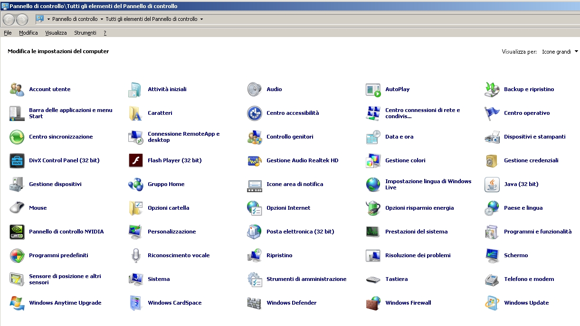Viewport: 580px width, 326px height.
Task: Open the Posta elettronica icon
Action: tap(254, 232)
